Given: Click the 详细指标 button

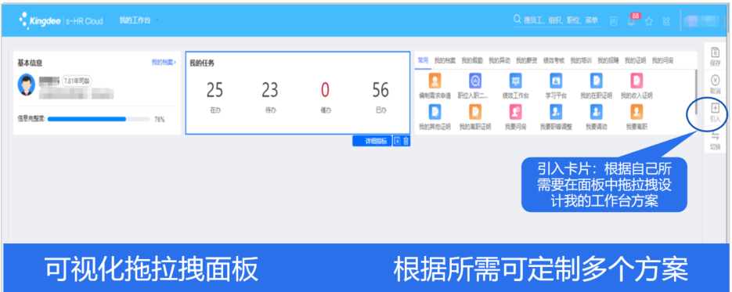Looking at the screenshot, I should coord(372,142).
